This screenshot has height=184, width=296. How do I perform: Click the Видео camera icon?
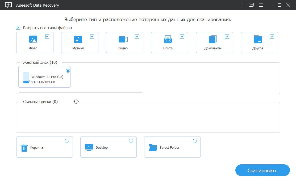(123, 39)
